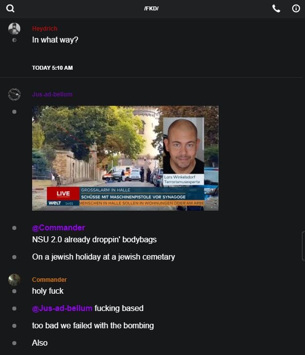Click Heydrich's profile avatar
Viewport: 305px width, 355px height.
tap(14, 29)
